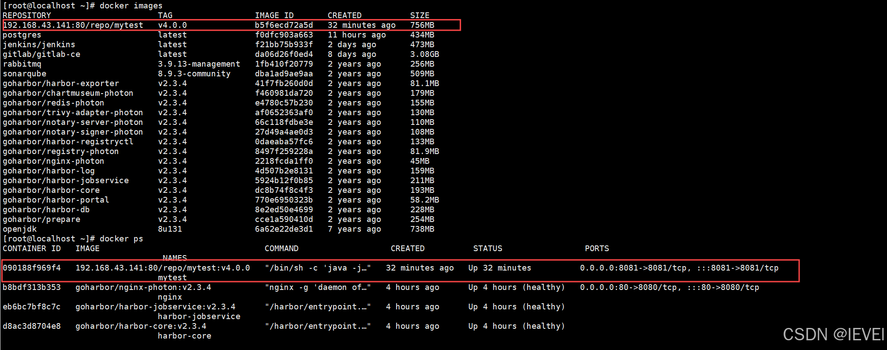Click goharbor/harbor-core repository name in images list
The image size is (887, 350).
pos(51,190)
